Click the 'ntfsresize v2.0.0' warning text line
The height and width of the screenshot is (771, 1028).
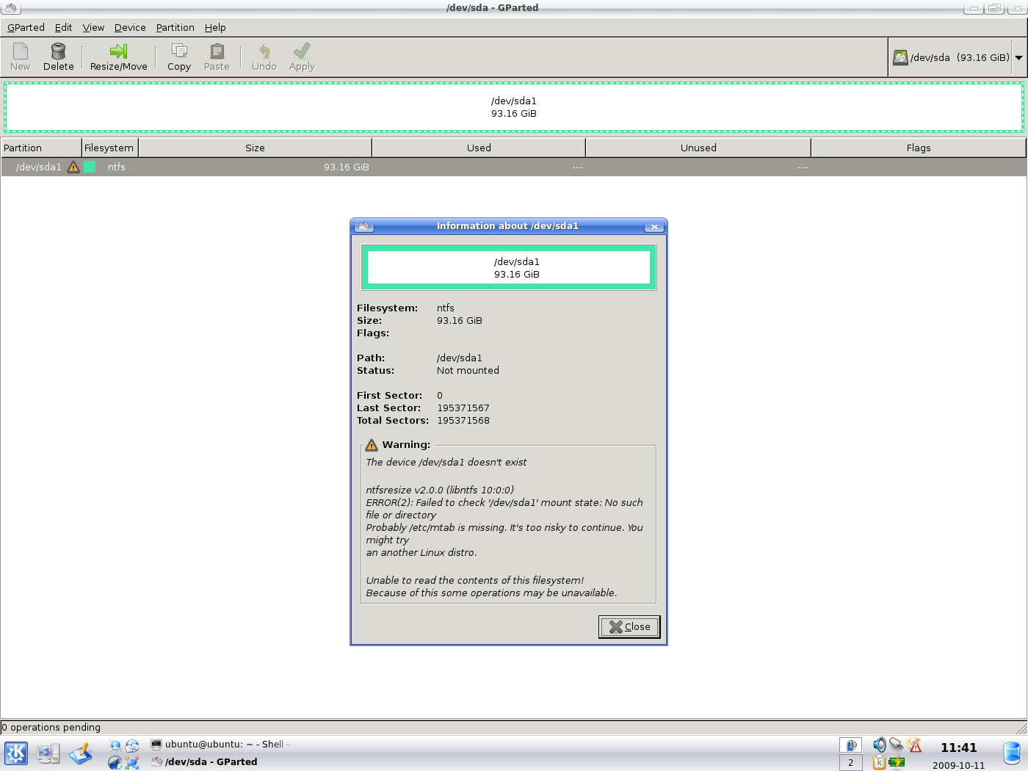tap(440, 490)
